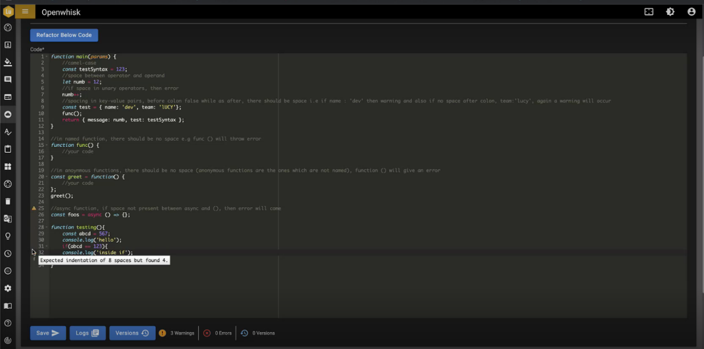This screenshot has height=349, width=704.
Task: Click the orange warnings indicator icon
Action: pos(162,333)
